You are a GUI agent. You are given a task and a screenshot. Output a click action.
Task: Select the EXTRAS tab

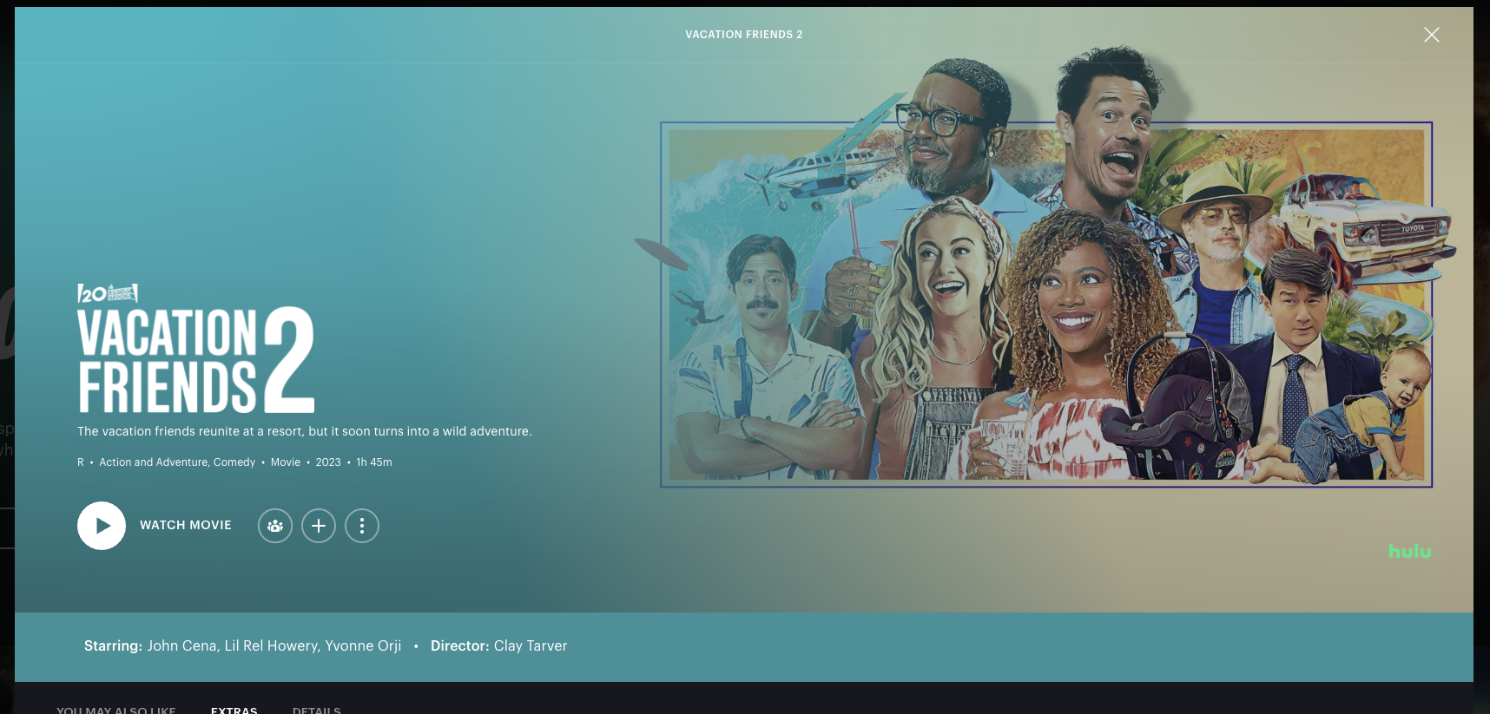pos(234,710)
